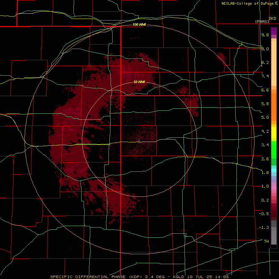The image size is (279, 279).
Task: Click the 3.4 scale label
Action: click(265, 145)
